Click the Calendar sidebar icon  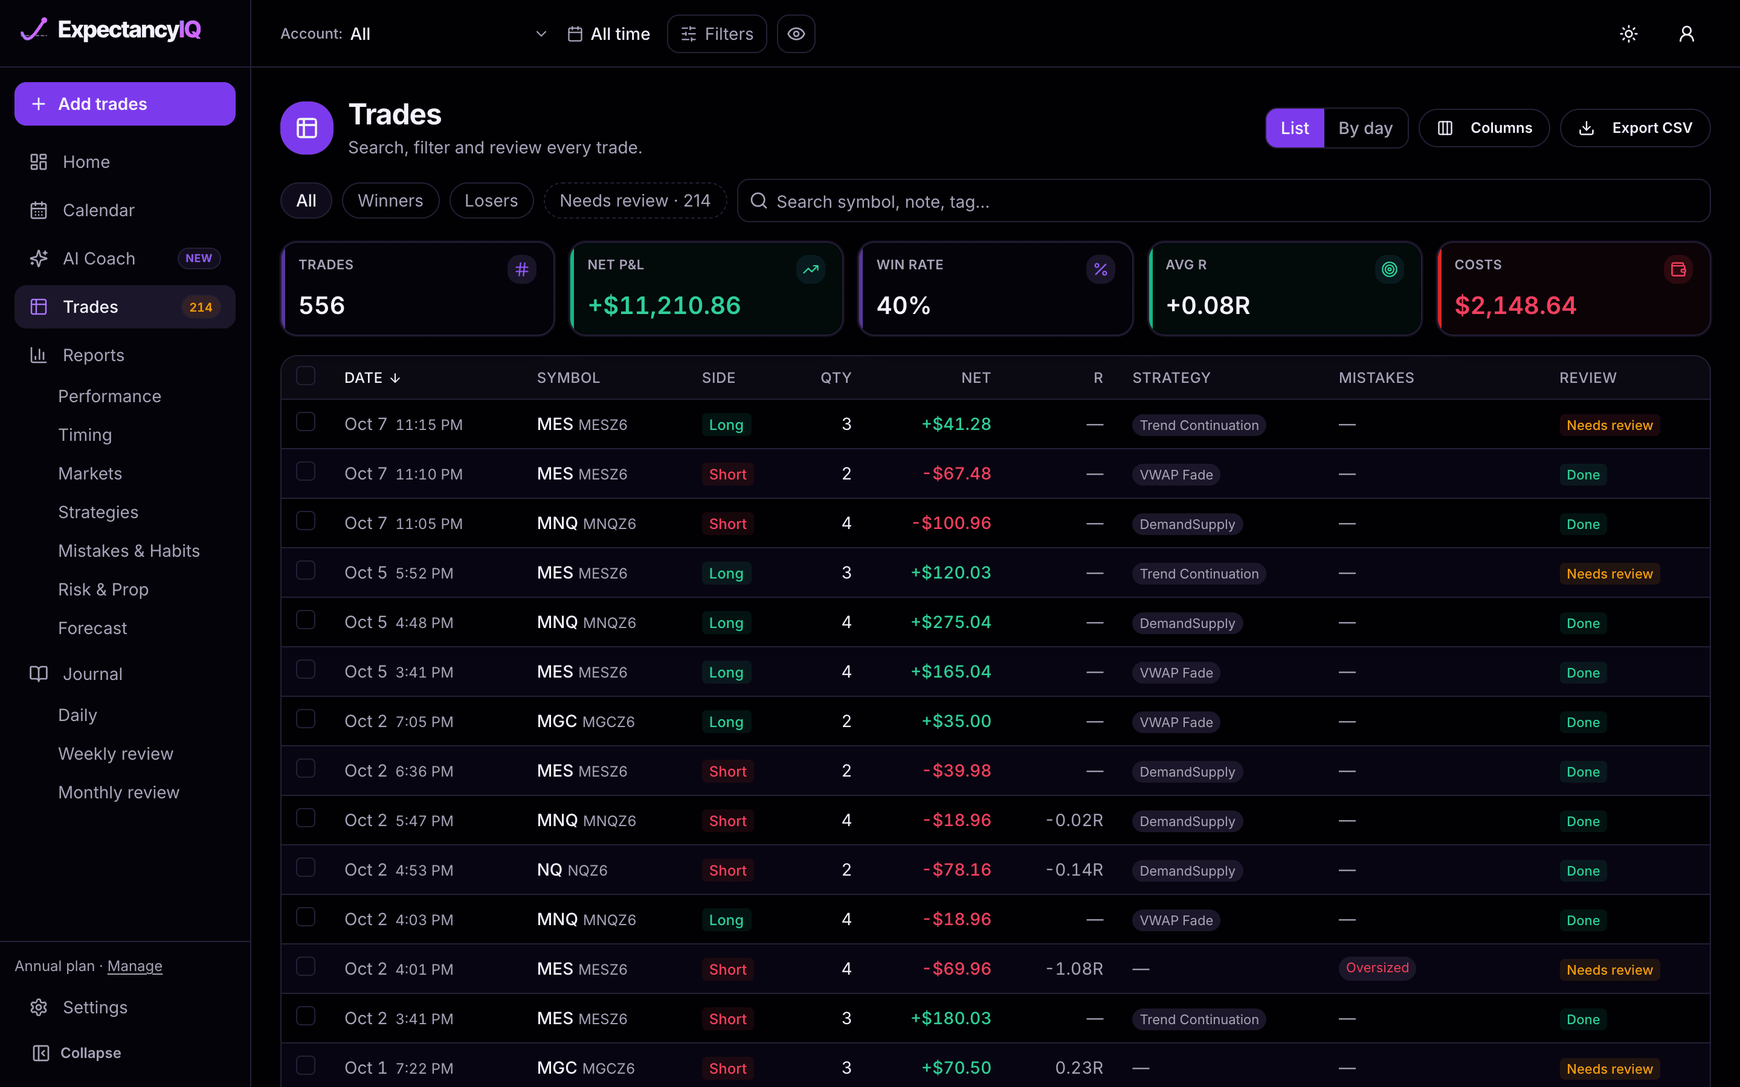click(x=39, y=210)
